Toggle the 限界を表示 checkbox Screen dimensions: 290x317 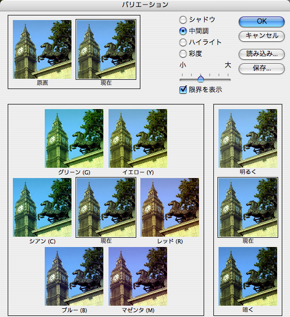(x=183, y=90)
